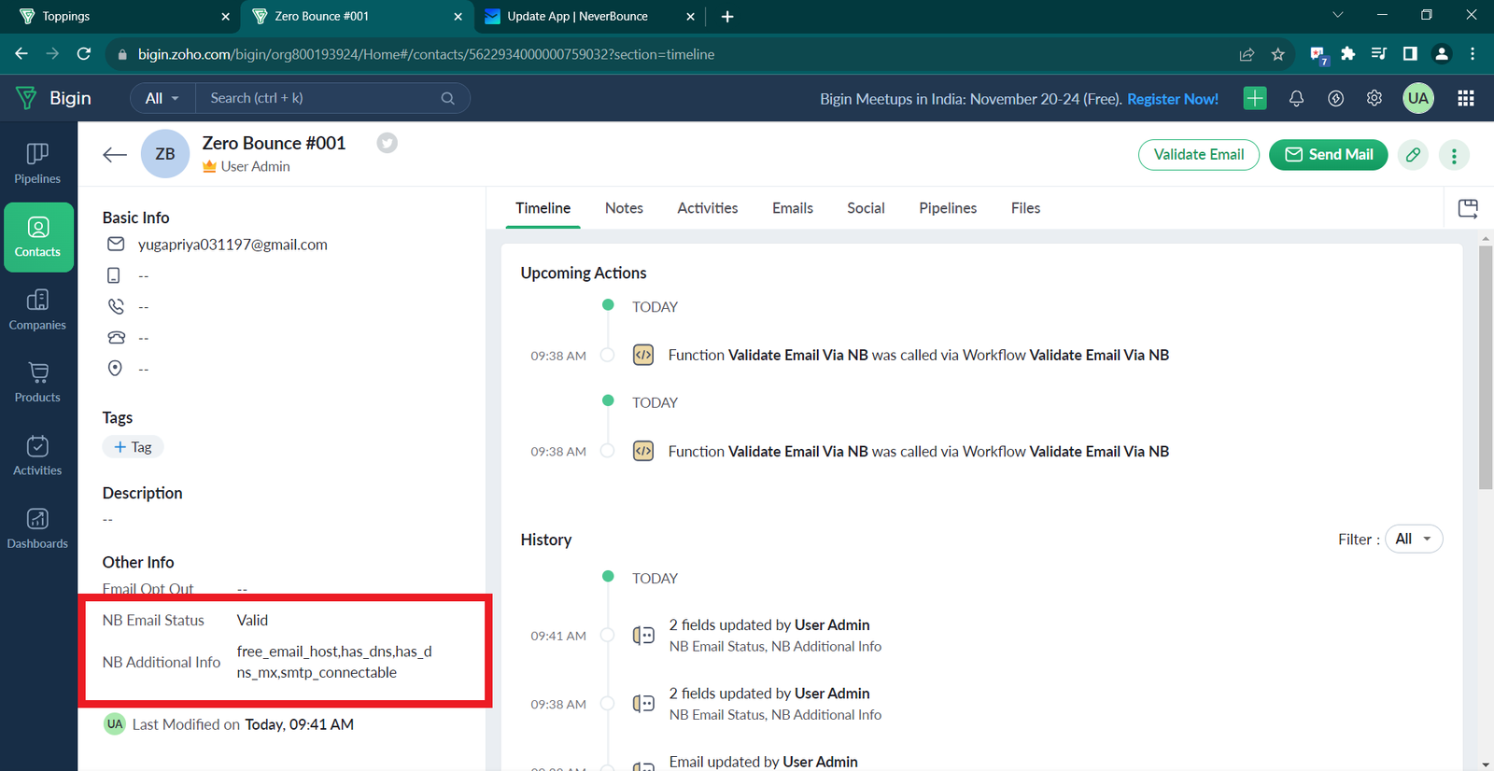
Task: Click the NB Email Status value Valid
Action: [x=252, y=620]
